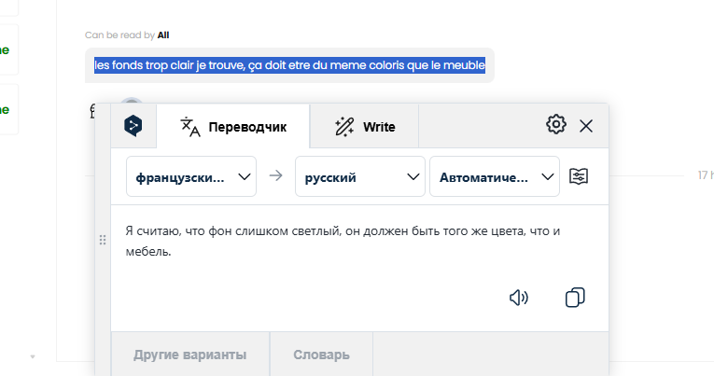Open the Автоматиче... formality dropdown

point(495,176)
